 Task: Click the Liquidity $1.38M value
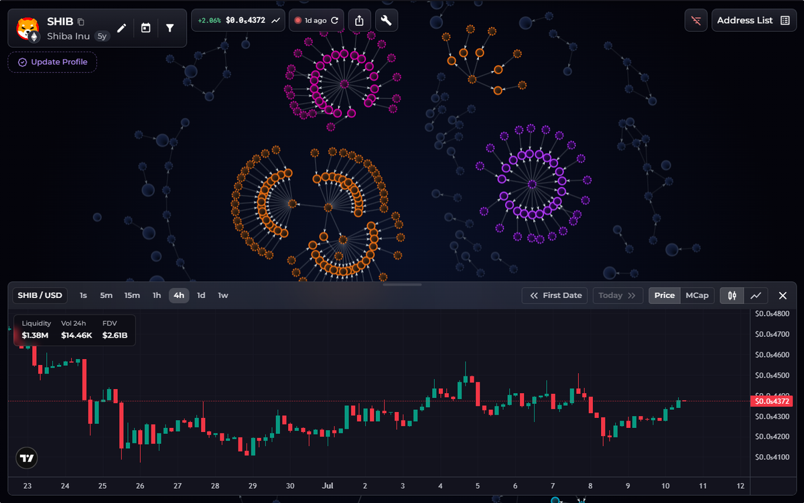35,335
